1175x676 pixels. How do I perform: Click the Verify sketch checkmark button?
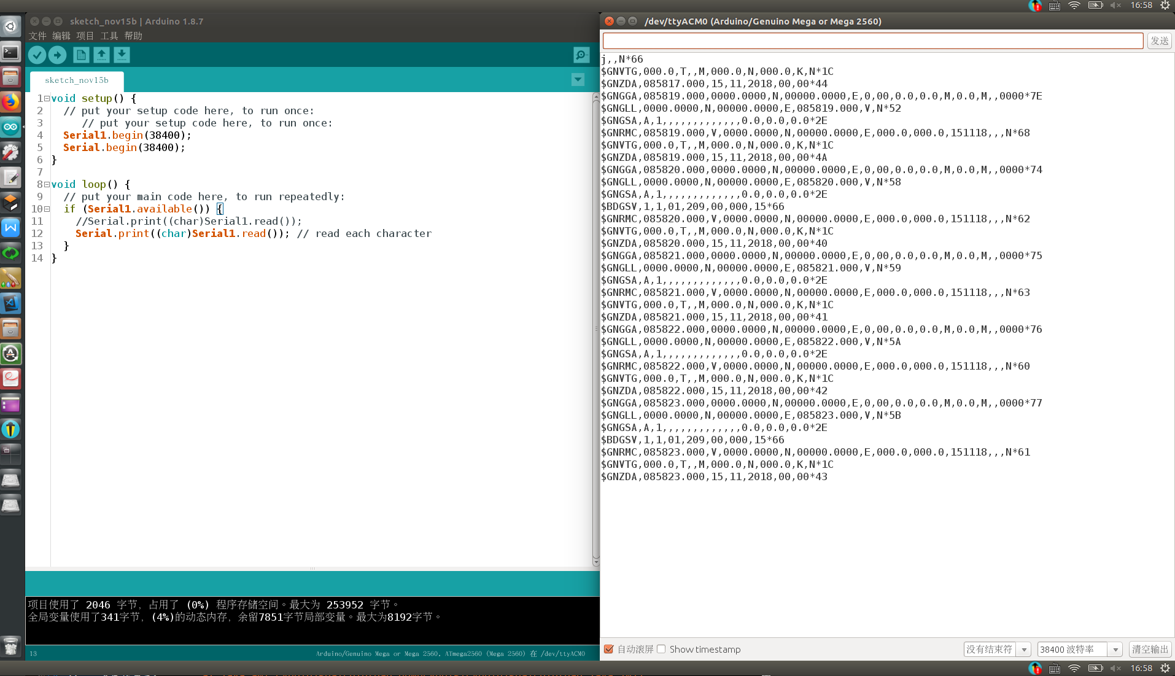pos(37,55)
